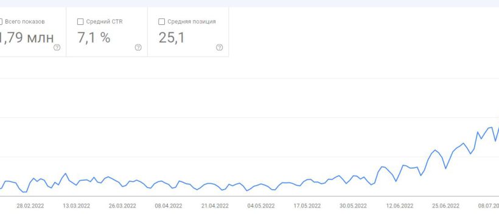The width and height of the screenshot is (499, 219).
Task: Tick the Всего показов checkbox
Action: pyautogui.click(x=1, y=22)
